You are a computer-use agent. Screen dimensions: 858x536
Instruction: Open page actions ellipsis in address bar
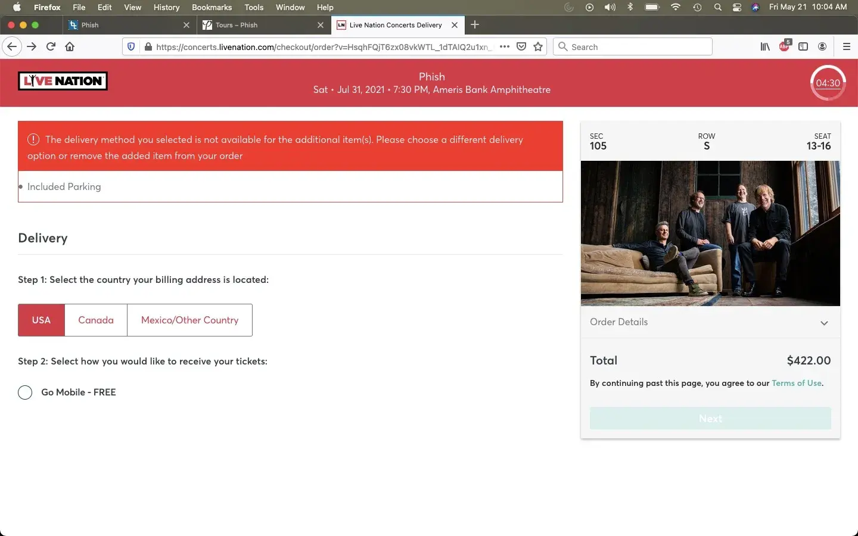point(505,46)
